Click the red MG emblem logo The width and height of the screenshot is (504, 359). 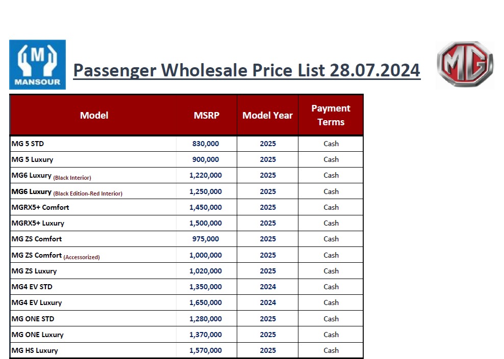click(465, 65)
